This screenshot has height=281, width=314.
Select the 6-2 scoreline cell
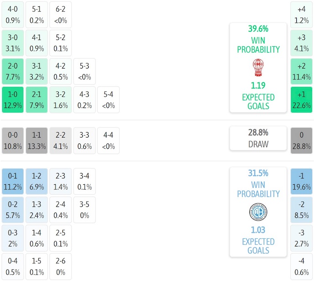[x=61, y=15]
